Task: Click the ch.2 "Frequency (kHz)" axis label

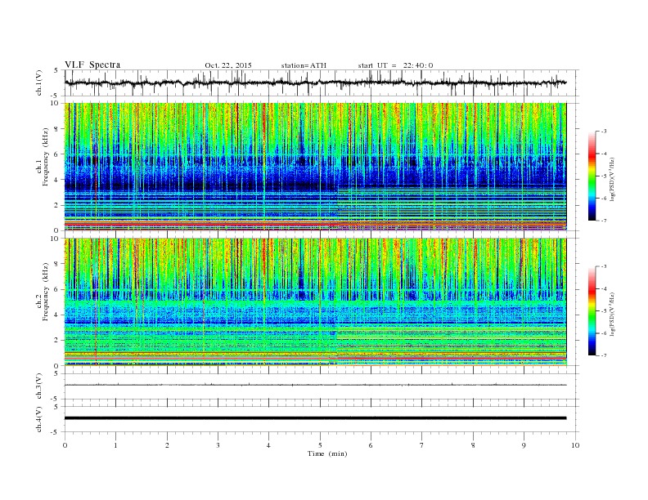Action: [46, 292]
